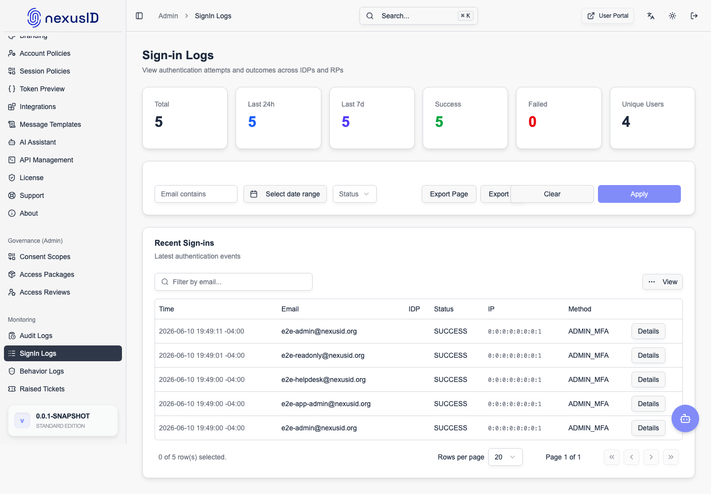Click the Clear filters button
711x494 pixels.
[x=552, y=194]
